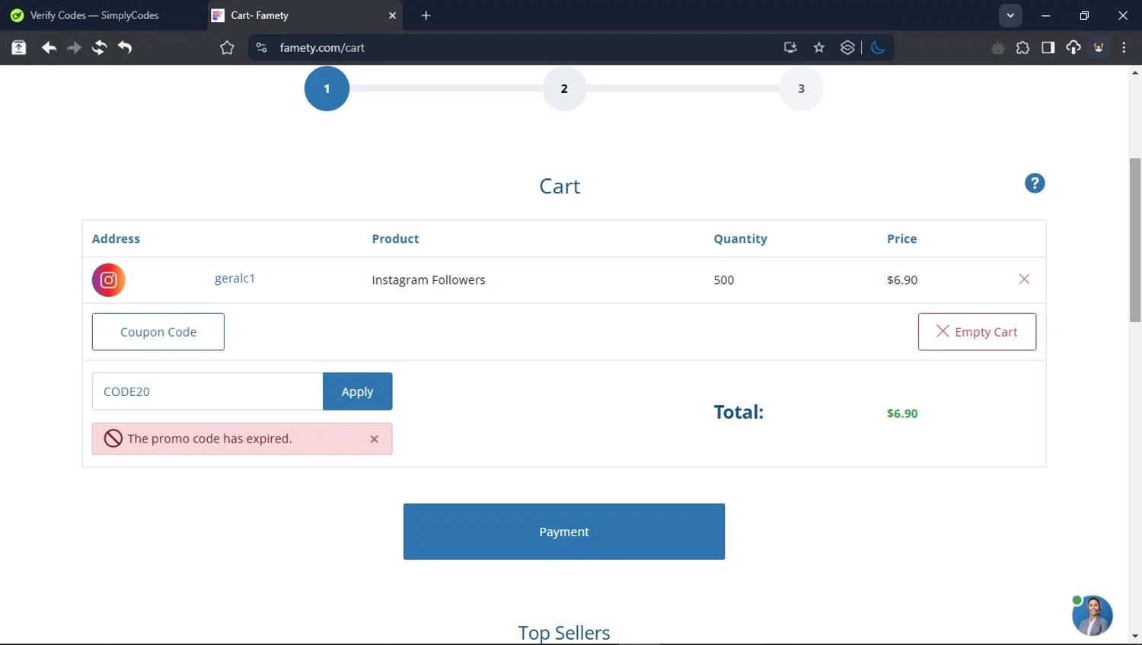
Task: Click the curved undo arrow beside reload
Action: tap(125, 48)
